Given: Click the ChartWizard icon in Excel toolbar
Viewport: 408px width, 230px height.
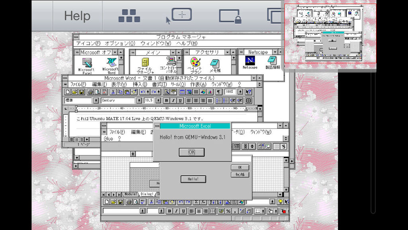Looking at the screenshot, I should tap(228, 202).
